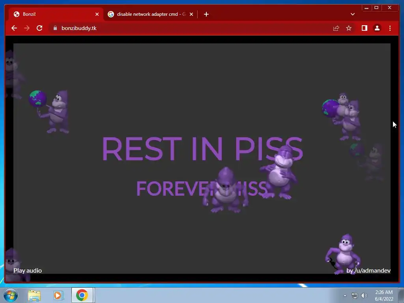Open a new tab with the plus button
Viewport: 404px width, 303px height.
206,14
